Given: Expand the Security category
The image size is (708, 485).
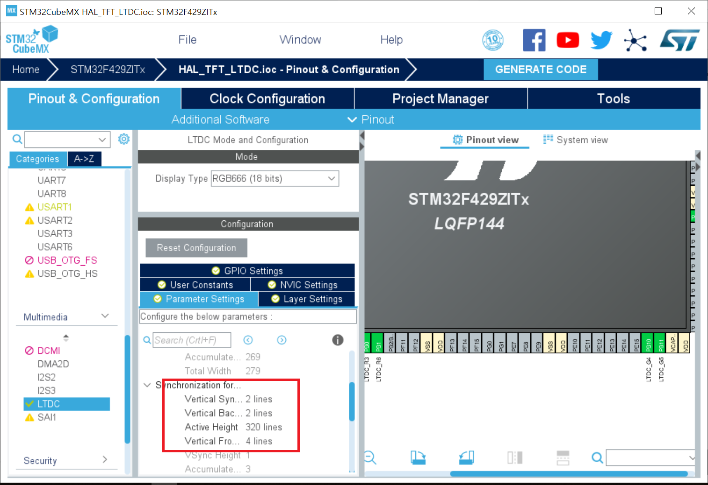Looking at the screenshot, I should tap(105, 460).
